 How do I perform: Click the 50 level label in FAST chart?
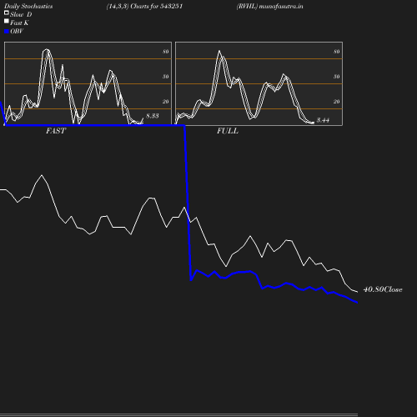(166, 77)
